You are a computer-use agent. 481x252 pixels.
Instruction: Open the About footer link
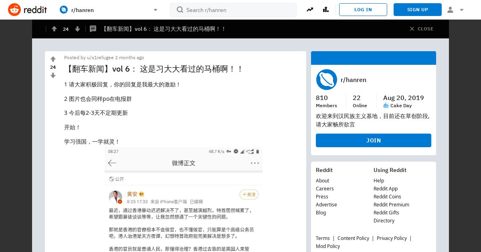322,180
